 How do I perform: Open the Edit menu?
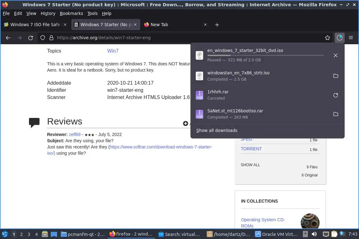tap(18, 13)
